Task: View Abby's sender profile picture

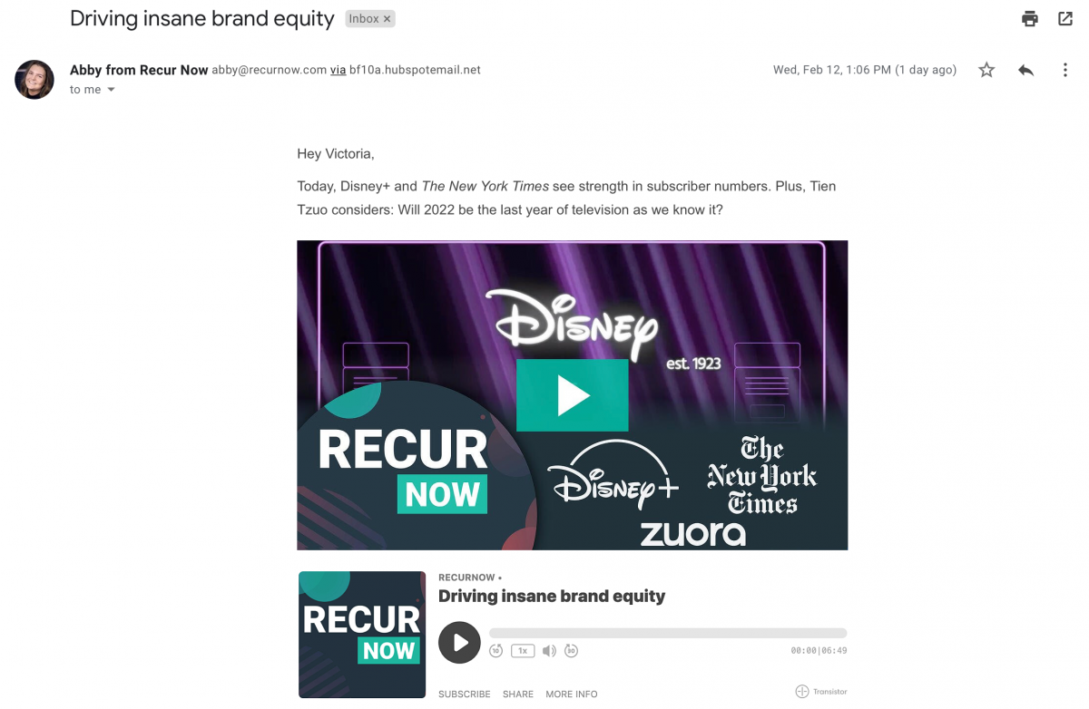Action: tap(34, 80)
